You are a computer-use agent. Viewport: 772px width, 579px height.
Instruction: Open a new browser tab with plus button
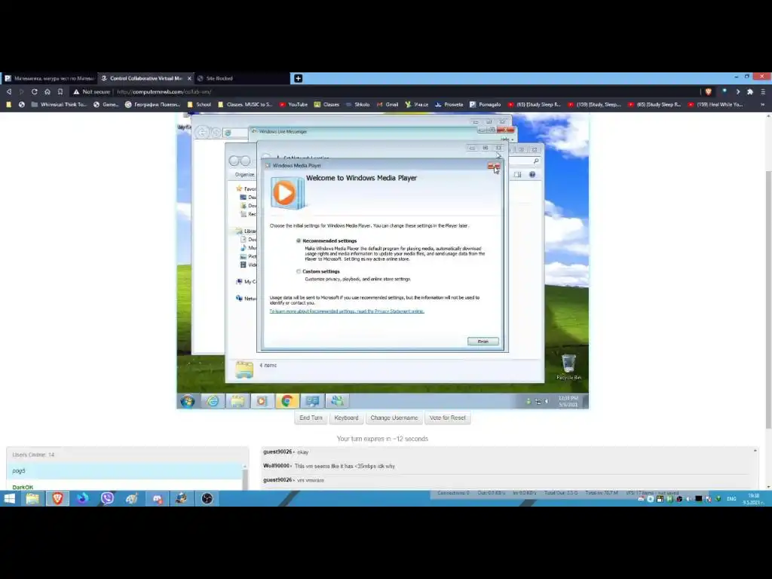coord(298,78)
